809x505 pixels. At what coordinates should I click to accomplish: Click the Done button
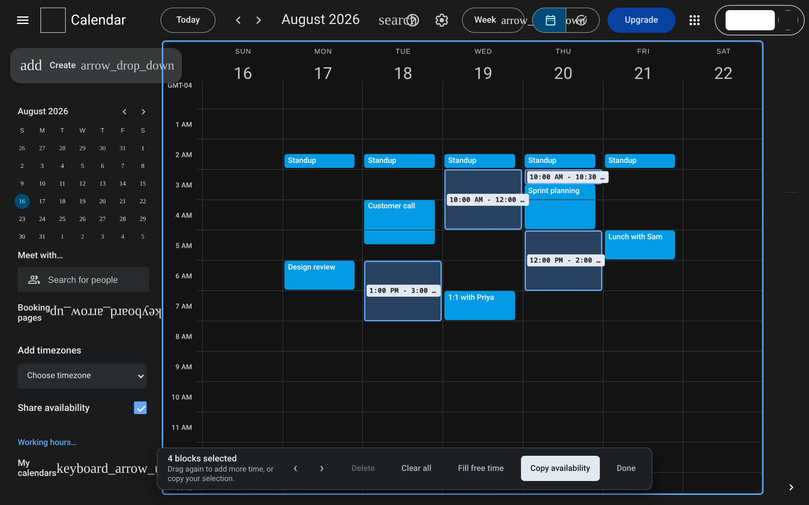click(x=626, y=468)
